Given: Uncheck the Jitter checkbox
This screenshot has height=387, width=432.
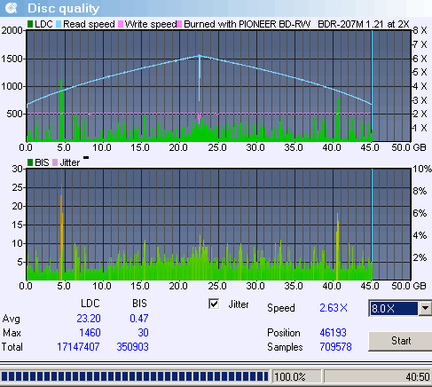Looking at the screenshot, I should coord(214,304).
